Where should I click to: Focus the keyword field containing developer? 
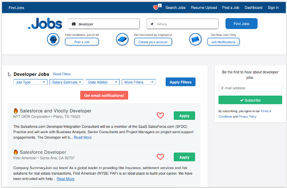(104, 24)
